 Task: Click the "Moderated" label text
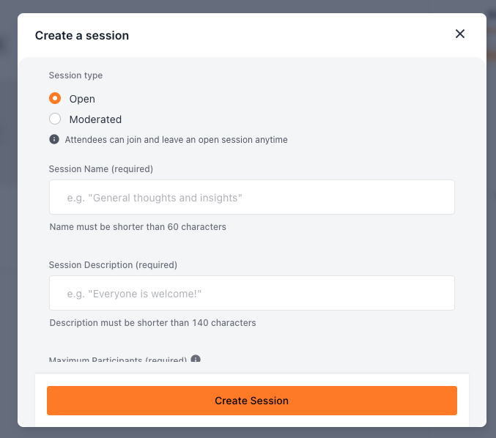tap(95, 119)
